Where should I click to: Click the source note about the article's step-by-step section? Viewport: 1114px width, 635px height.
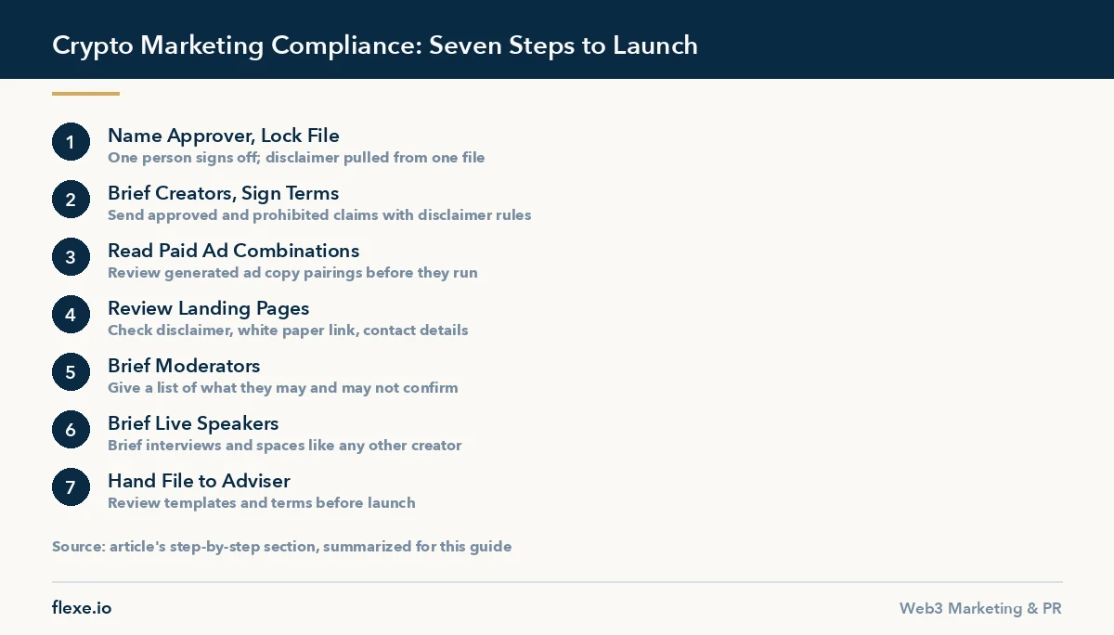pyautogui.click(x=281, y=547)
